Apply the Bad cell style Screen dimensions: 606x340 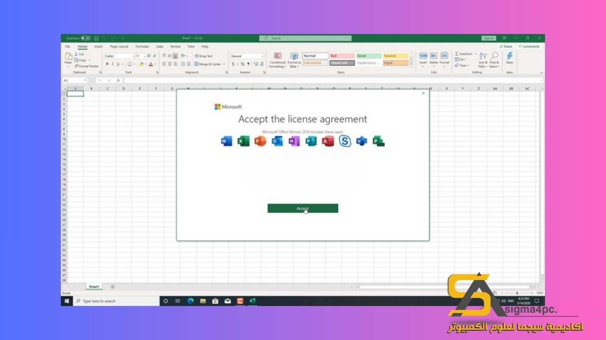tap(342, 56)
